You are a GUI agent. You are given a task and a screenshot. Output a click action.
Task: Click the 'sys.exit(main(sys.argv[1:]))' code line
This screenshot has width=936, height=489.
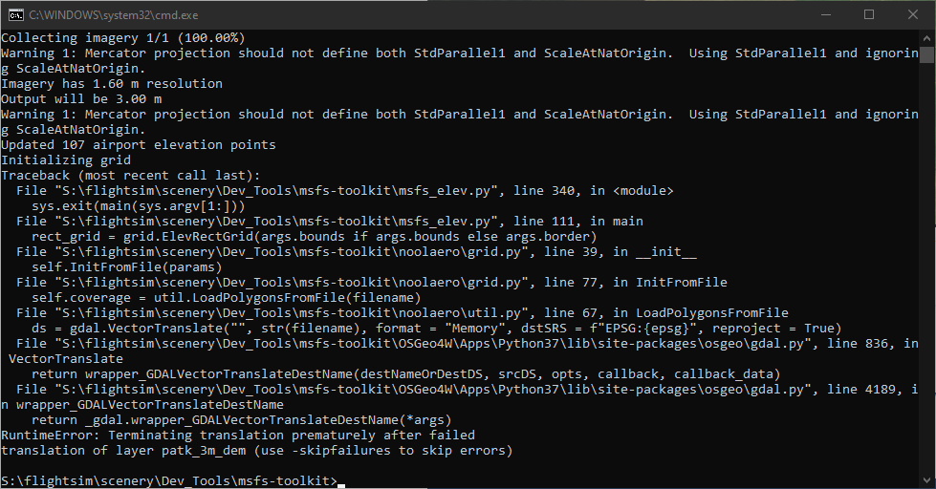click(x=138, y=206)
